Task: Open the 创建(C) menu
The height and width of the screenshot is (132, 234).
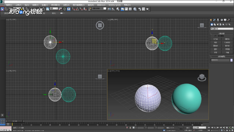Action: point(45,5)
